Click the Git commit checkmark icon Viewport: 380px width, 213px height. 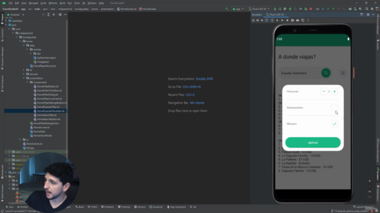click(x=328, y=9)
